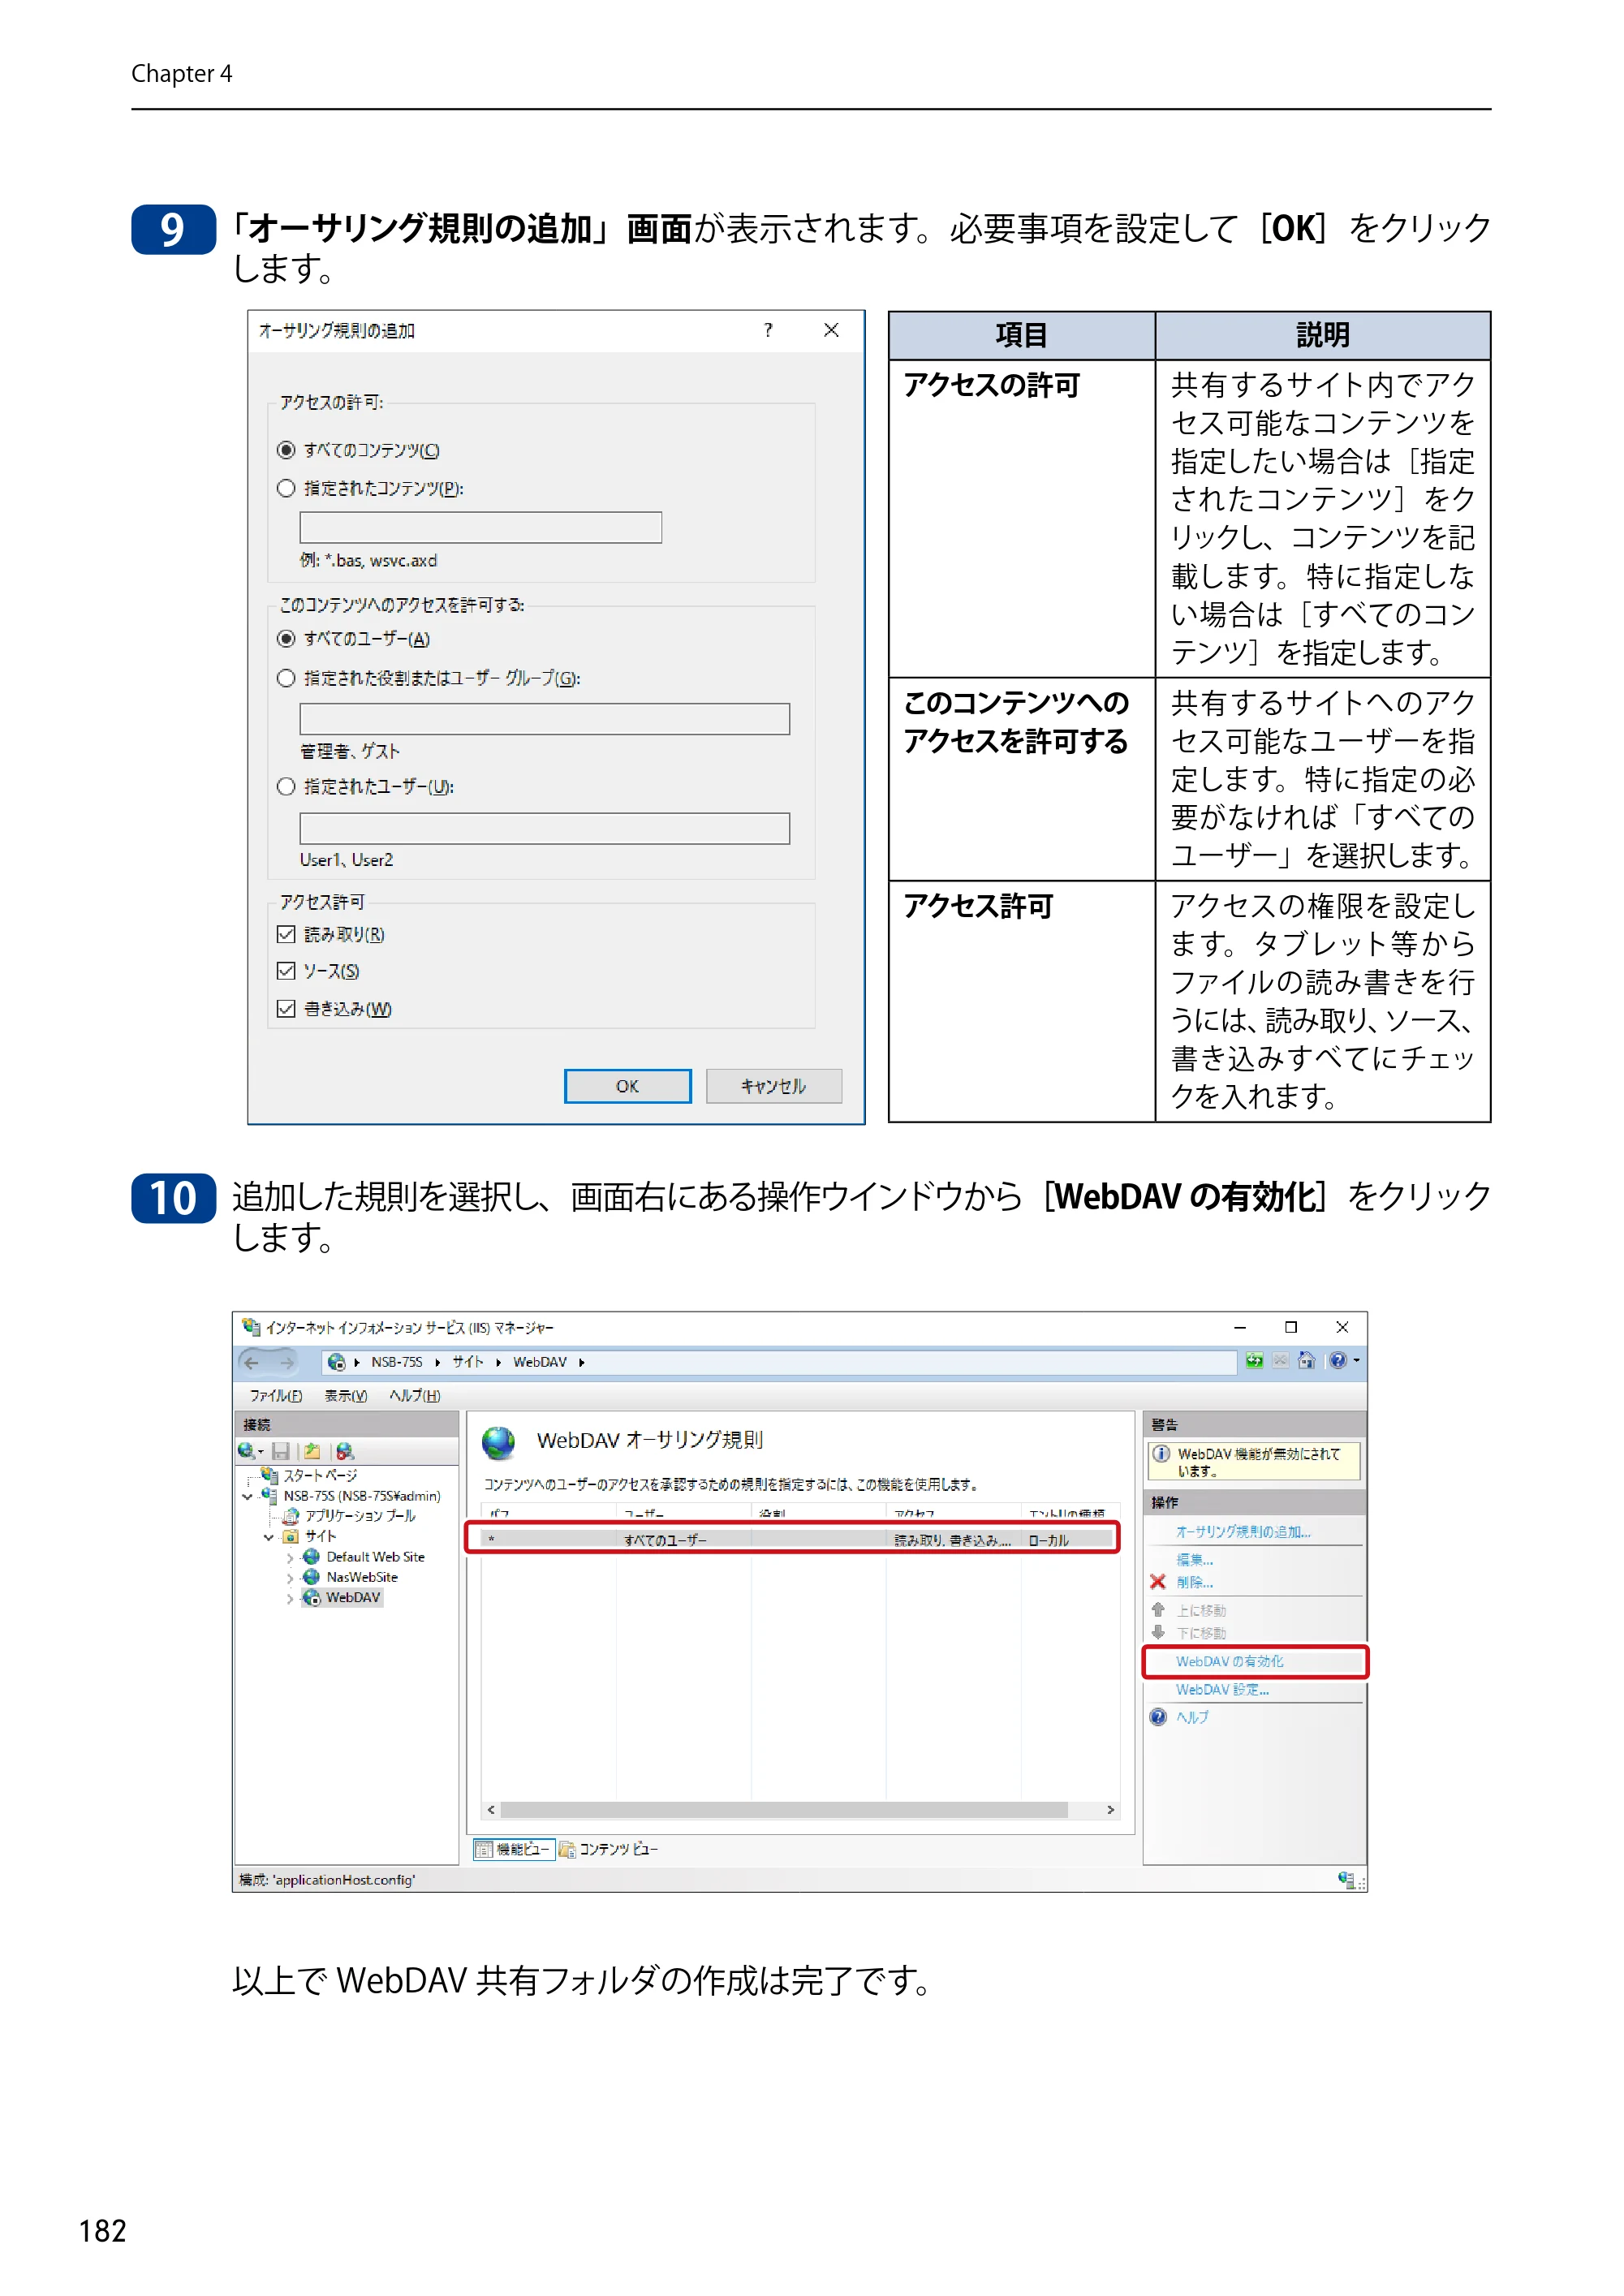Collapse the NSB-75S server node
Viewport: 1624px width, 2296px height.
(x=247, y=1497)
